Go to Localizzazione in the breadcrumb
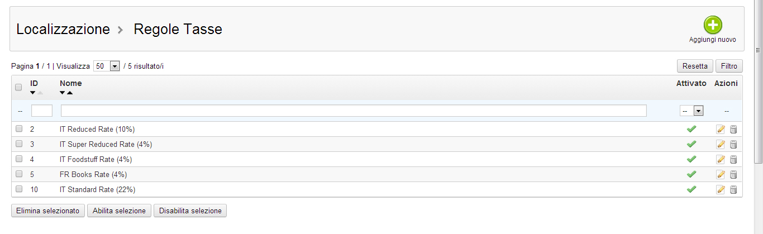Viewport: 763px width, 234px height. tap(63, 29)
